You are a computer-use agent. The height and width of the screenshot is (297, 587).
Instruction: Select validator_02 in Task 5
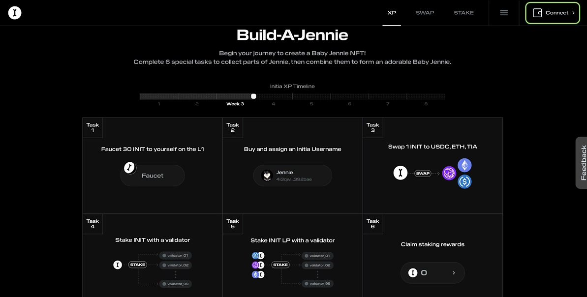click(317, 265)
